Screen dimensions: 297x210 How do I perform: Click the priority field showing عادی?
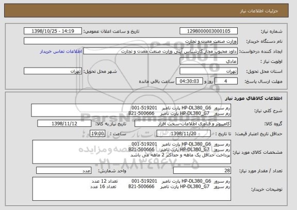[208, 61]
